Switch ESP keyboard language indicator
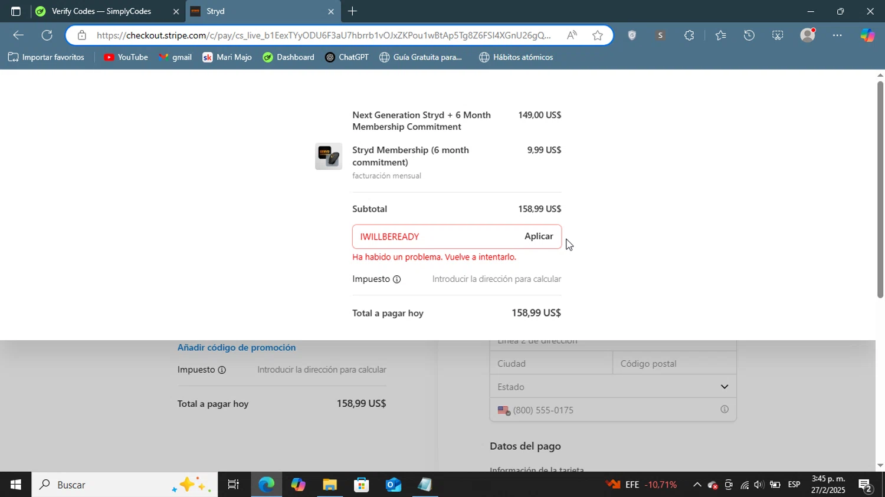The image size is (885, 497). coord(794,485)
